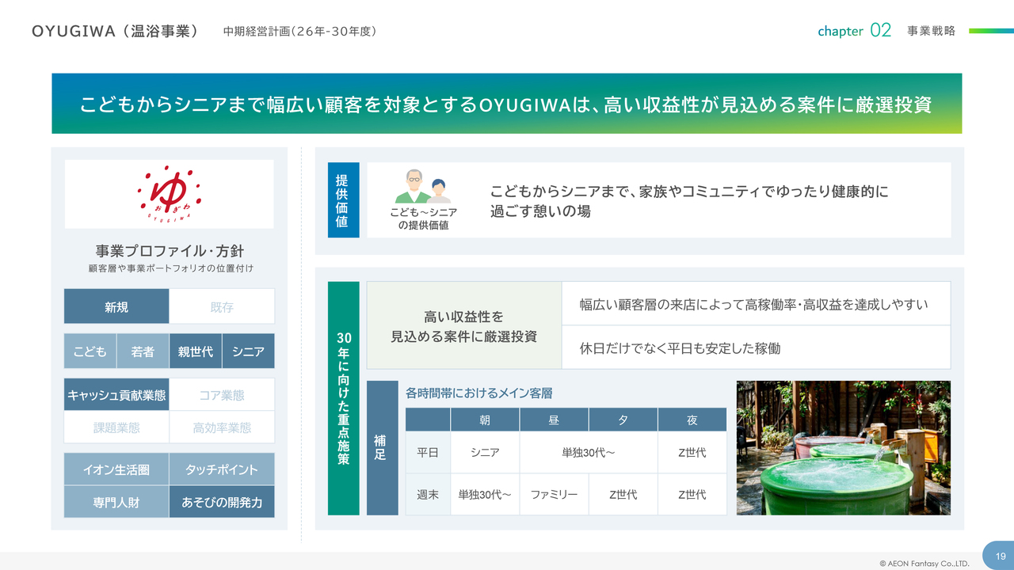Select the 新規 tile
This screenshot has width=1014, height=570.
tap(116, 306)
